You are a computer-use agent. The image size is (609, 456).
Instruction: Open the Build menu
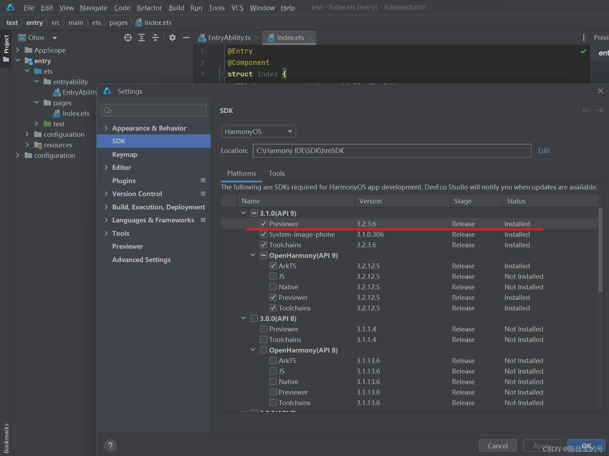coord(176,8)
